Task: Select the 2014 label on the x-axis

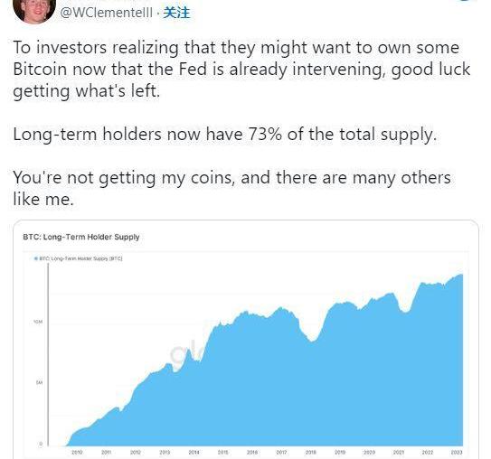Action: (194, 452)
